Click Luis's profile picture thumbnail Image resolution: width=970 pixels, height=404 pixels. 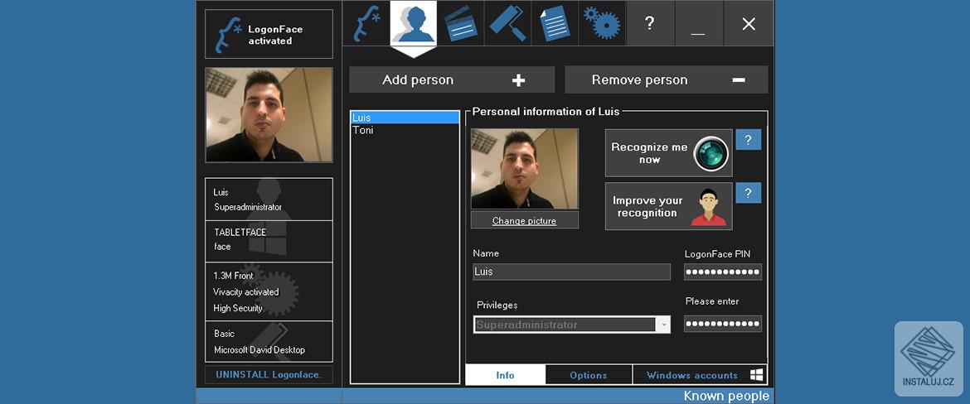coord(525,169)
